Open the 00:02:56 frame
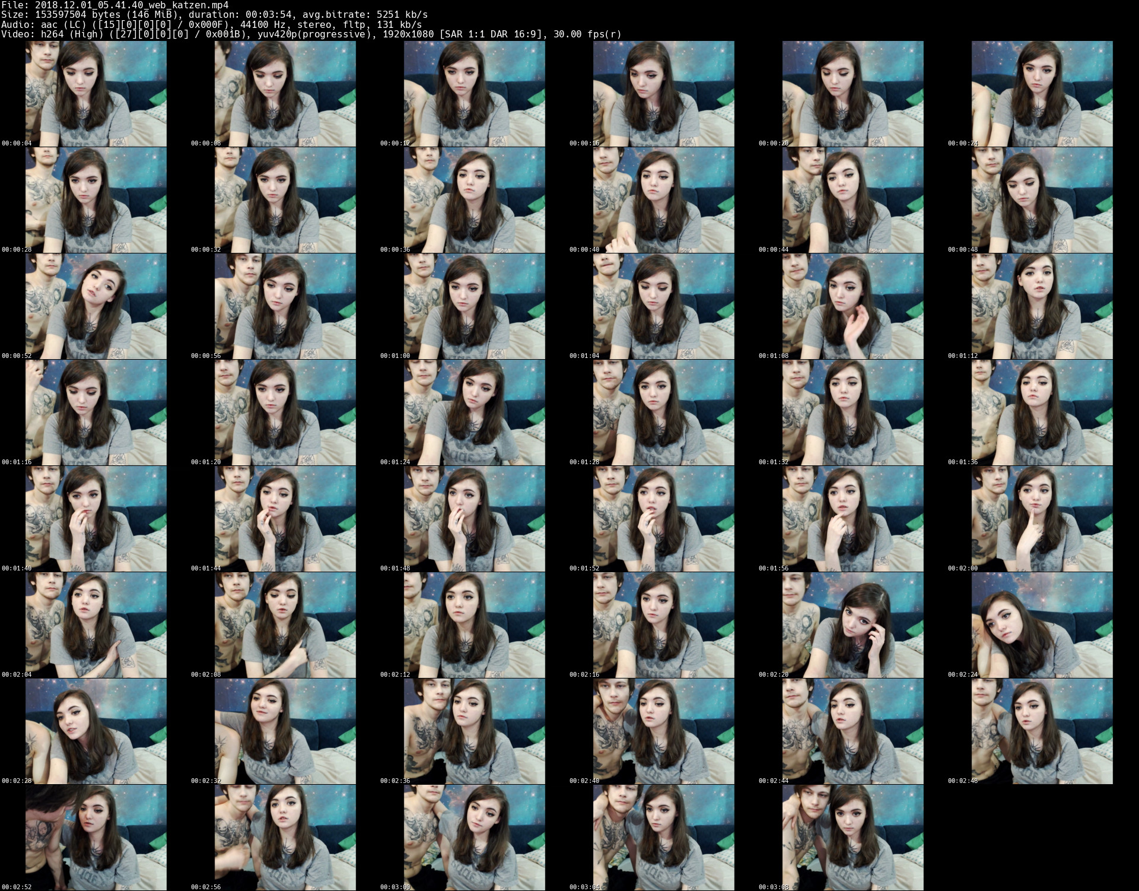The width and height of the screenshot is (1139, 891). point(285,838)
